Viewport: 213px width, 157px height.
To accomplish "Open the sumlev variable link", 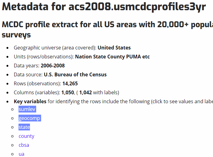I will pos(27,109).
